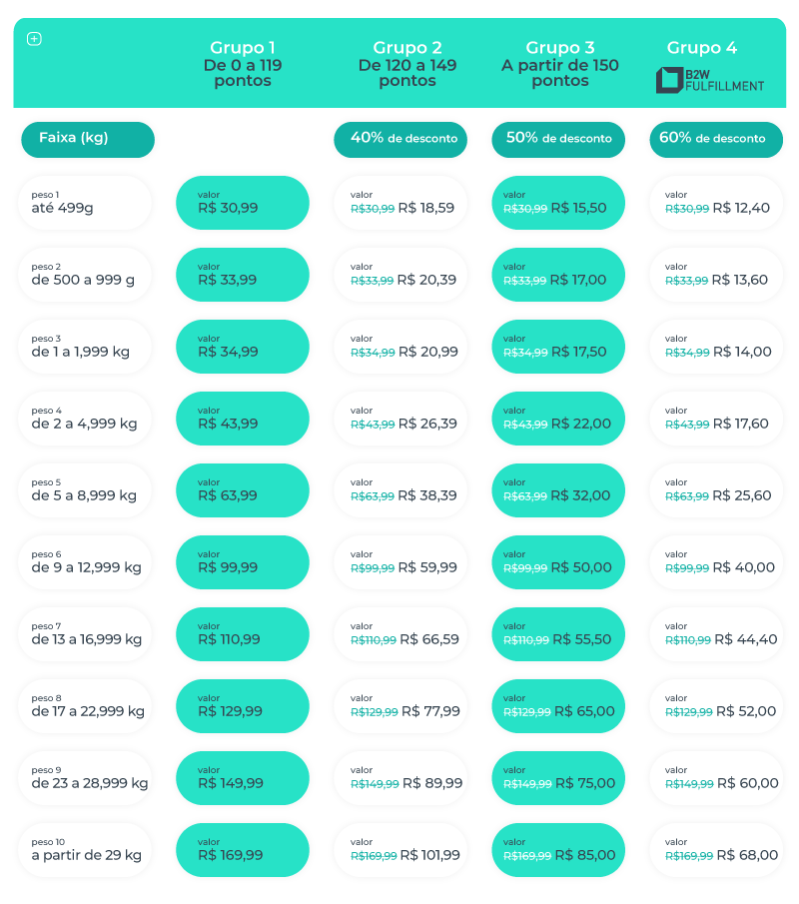Select the Grupo 2 column header
Viewport: 799px width, 904px height.
[x=407, y=63]
